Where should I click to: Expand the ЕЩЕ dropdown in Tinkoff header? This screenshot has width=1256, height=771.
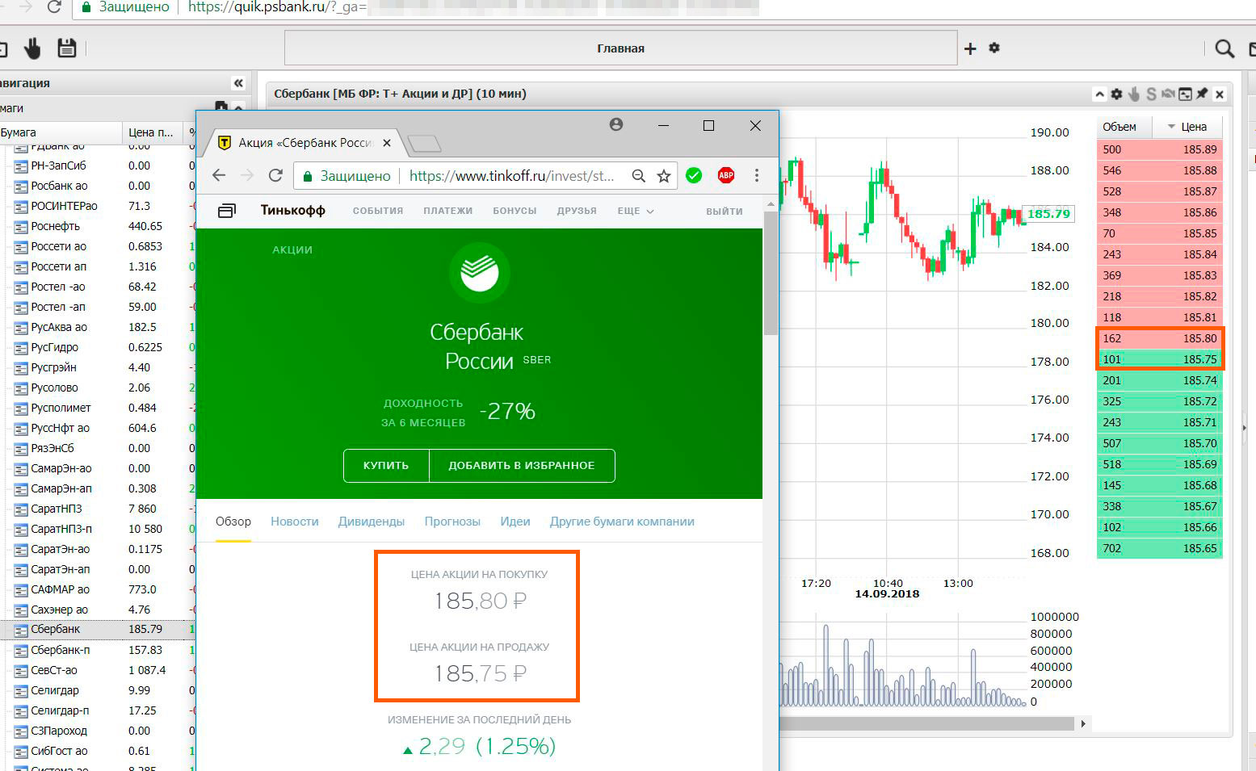tap(636, 211)
